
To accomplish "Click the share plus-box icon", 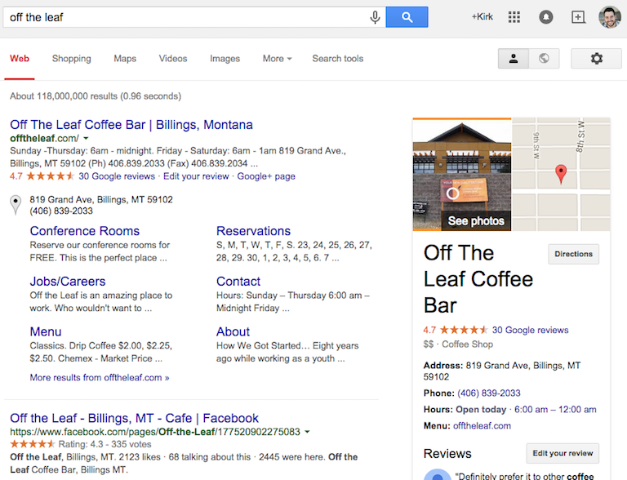I will (x=578, y=17).
